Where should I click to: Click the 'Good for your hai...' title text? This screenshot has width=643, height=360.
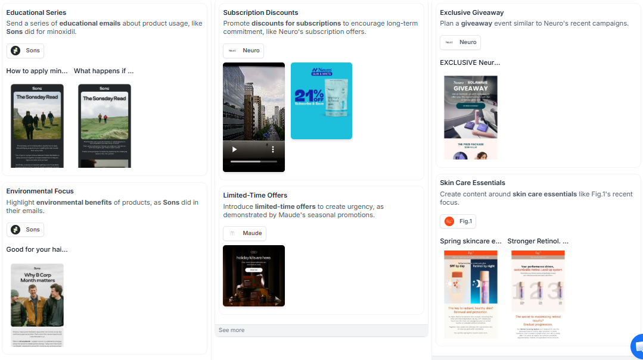tap(37, 249)
